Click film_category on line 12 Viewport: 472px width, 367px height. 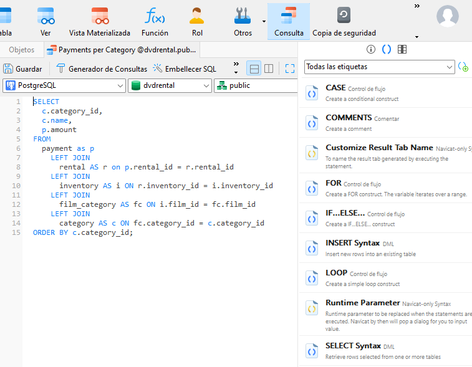[87, 204]
